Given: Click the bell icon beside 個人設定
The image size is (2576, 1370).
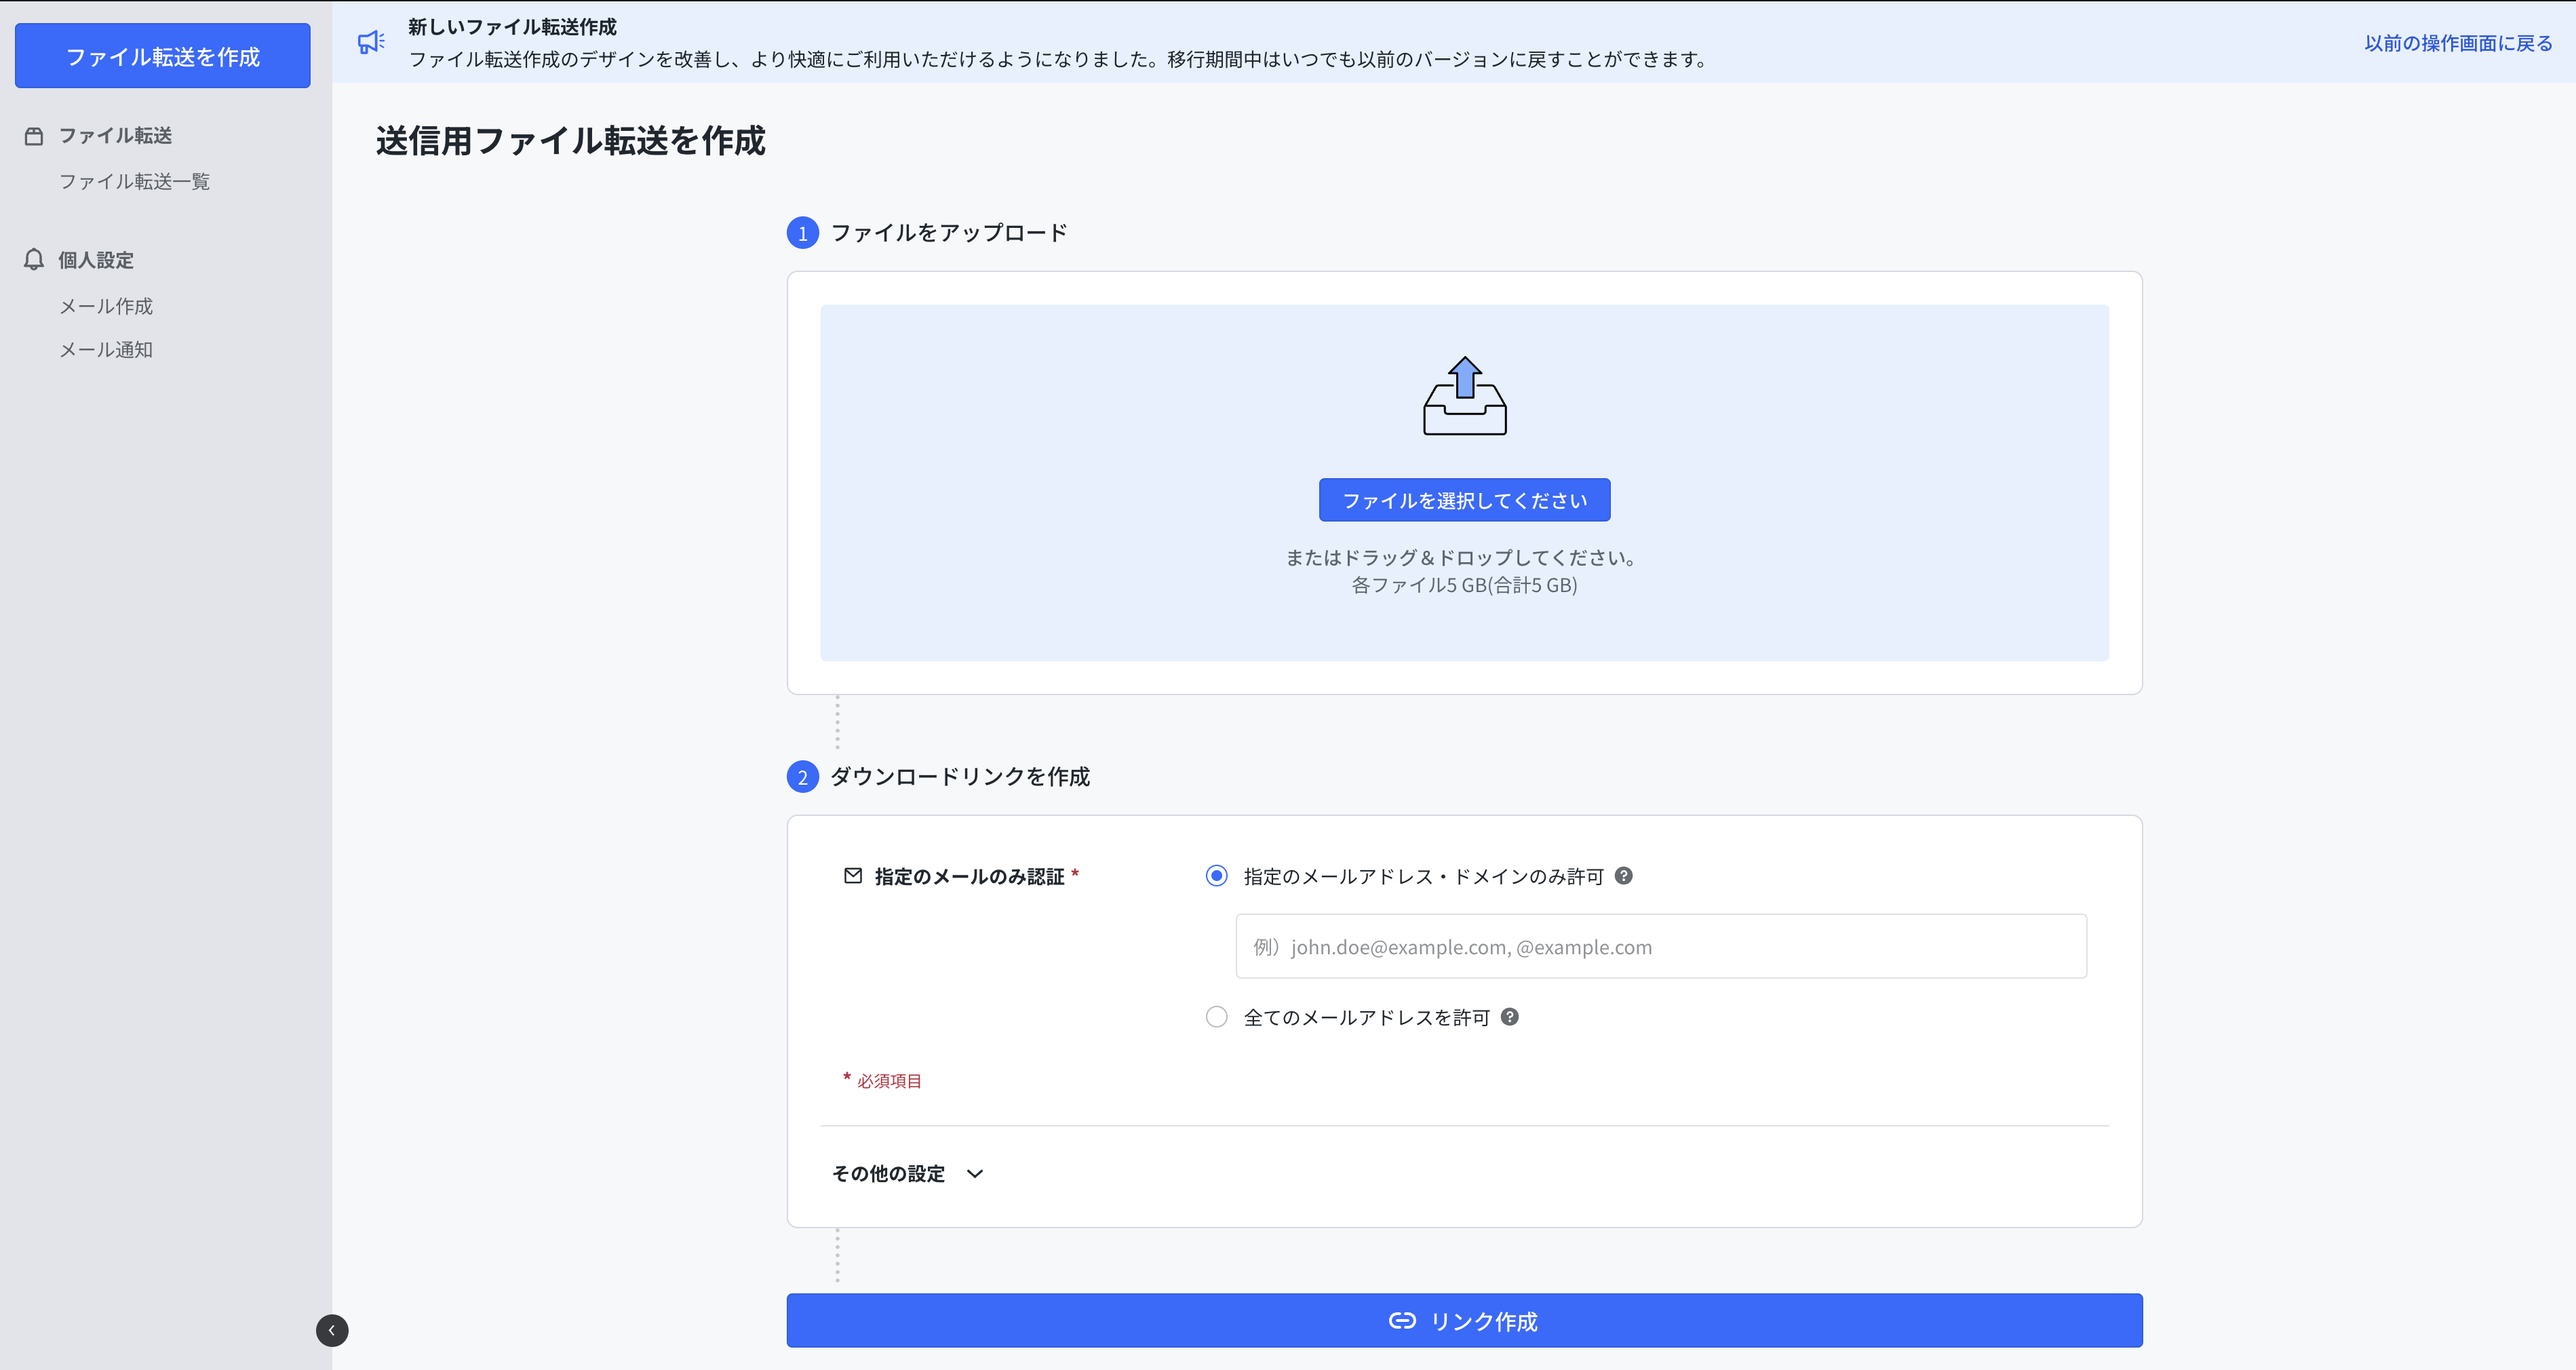Looking at the screenshot, I should [x=34, y=260].
